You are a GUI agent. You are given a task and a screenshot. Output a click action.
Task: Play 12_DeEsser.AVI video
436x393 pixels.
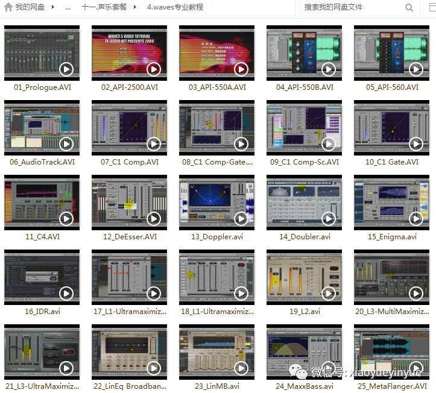tap(154, 219)
